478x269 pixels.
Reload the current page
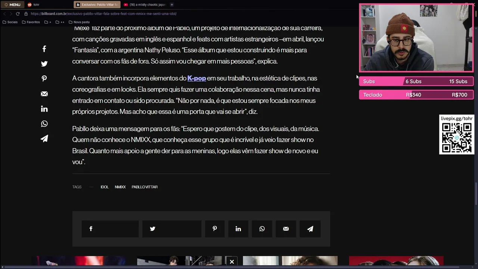(x=18, y=14)
